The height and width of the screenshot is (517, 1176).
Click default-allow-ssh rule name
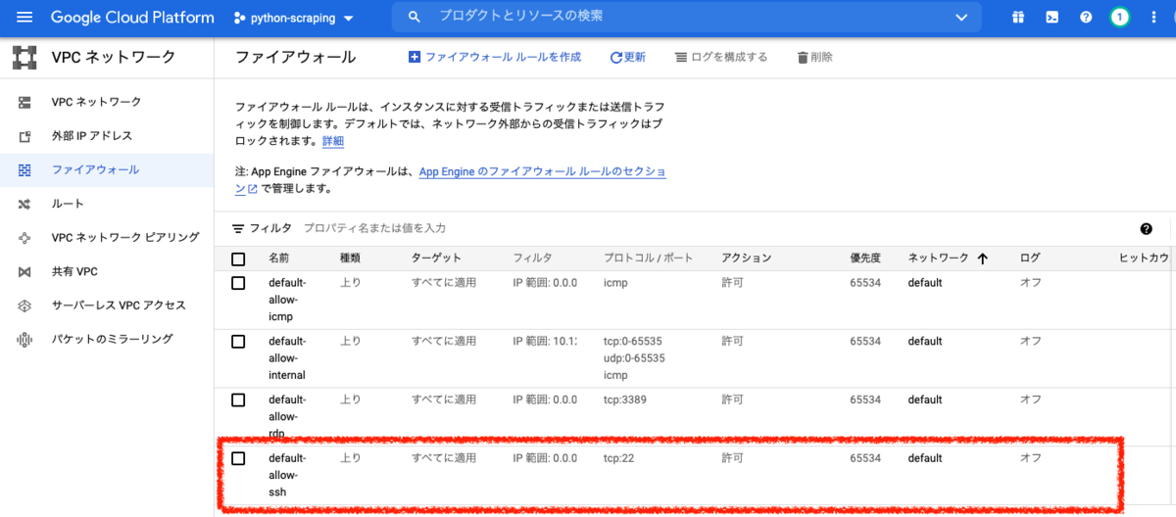(287, 475)
